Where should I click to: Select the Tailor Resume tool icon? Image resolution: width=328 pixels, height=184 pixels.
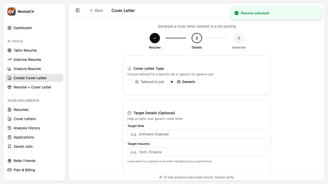point(9,50)
